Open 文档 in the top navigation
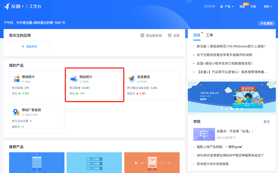The height and width of the screenshot is (173, 278). [253, 6]
